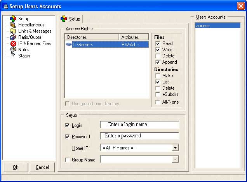Toggle the List directories checkbox
The height and width of the screenshot is (182, 247).
coord(158,82)
